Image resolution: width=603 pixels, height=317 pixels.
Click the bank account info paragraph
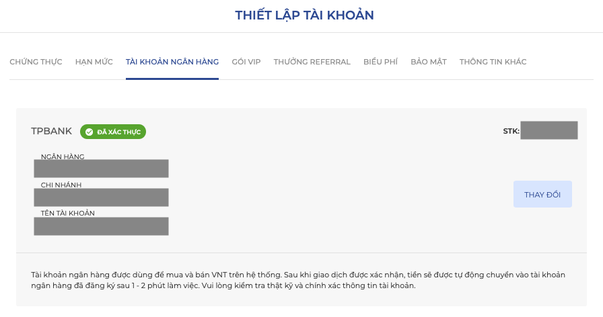(x=298, y=280)
